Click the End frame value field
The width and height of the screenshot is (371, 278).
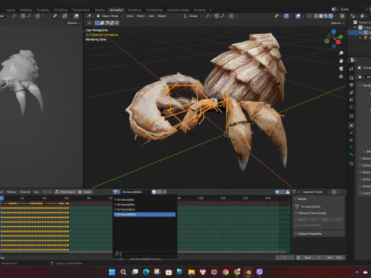pyautogui.click(x=334, y=258)
